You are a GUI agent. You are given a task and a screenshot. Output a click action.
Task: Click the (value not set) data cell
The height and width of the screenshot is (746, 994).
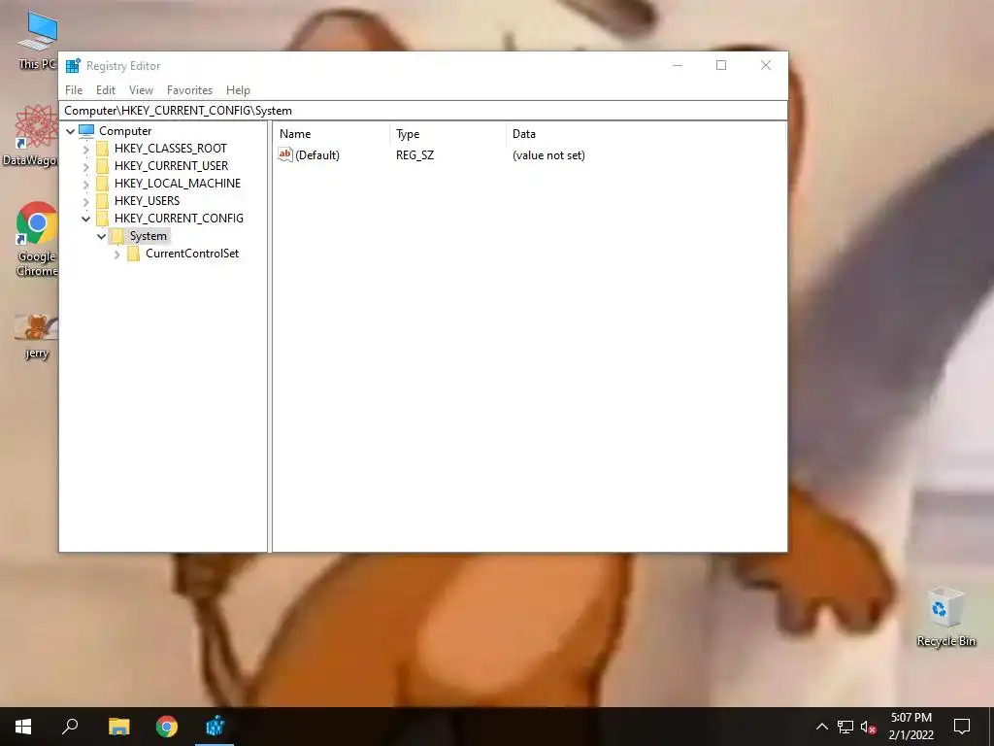(548, 155)
